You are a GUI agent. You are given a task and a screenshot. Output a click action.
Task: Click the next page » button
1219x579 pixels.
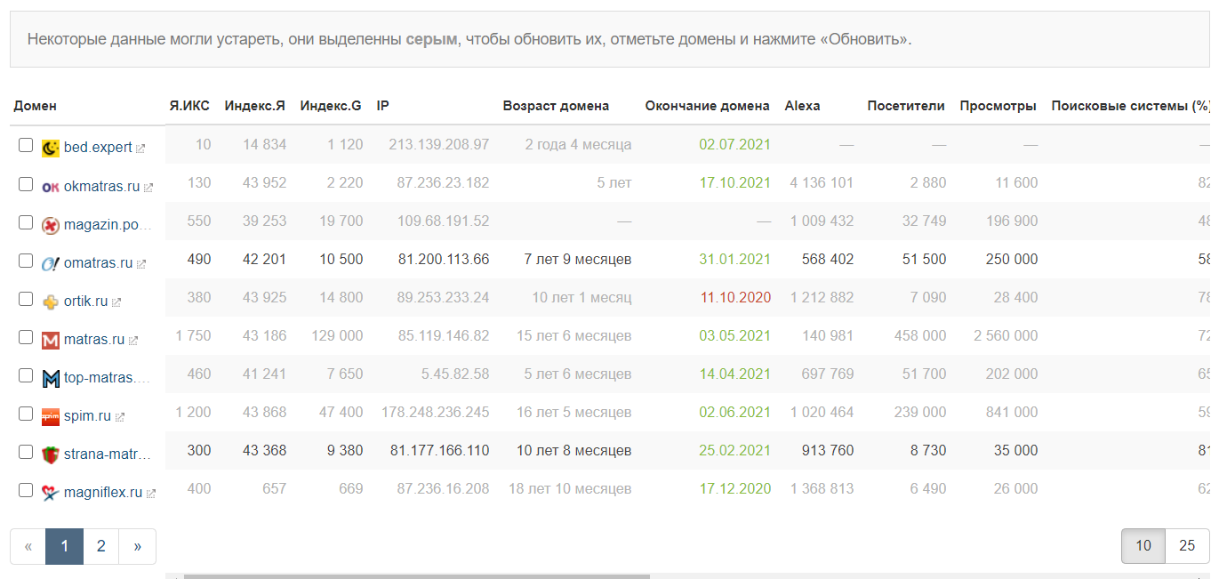[x=138, y=546]
